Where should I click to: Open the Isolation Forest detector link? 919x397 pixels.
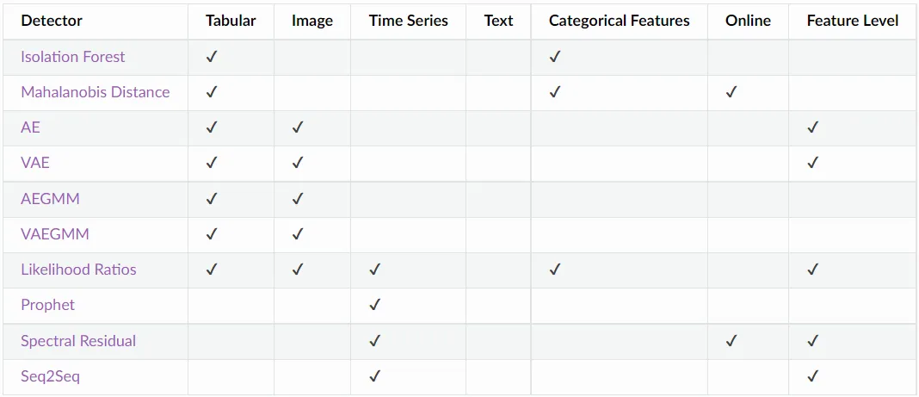72,57
